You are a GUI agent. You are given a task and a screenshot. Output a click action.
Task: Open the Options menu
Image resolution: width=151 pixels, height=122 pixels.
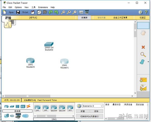18,7
